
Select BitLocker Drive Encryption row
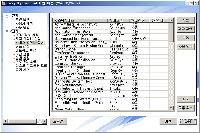110,42
